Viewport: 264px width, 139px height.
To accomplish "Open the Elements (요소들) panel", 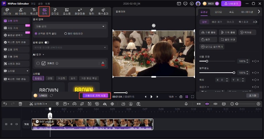I will [x=67, y=12].
